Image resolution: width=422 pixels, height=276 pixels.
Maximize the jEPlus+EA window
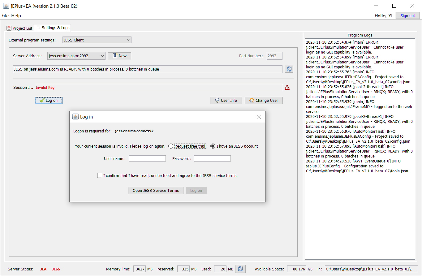394,6
